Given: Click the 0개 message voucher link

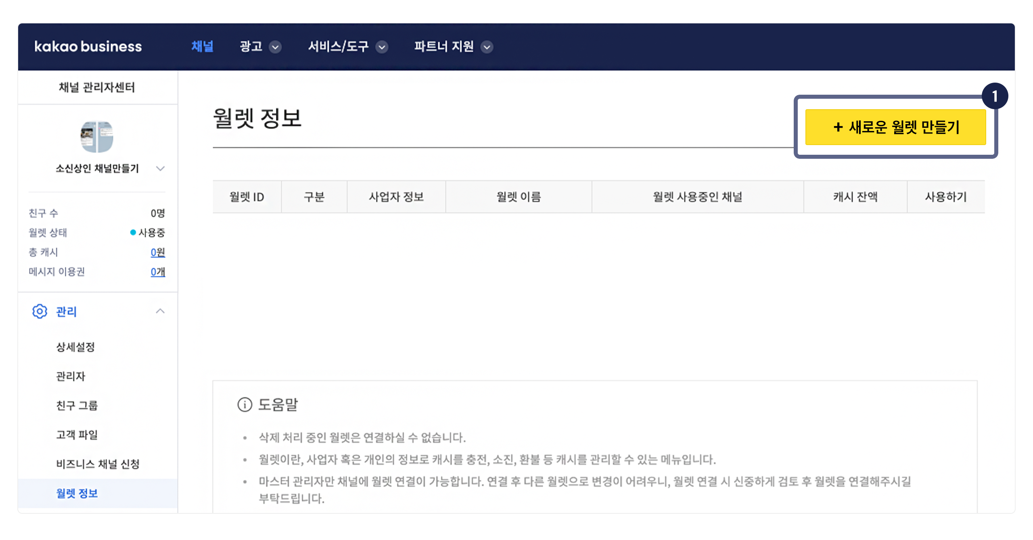Looking at the screenshot, I should tap(158, 272).
